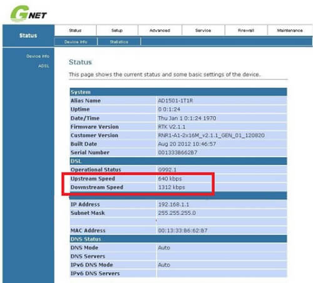The height and width of the screenshot is (283, 313).
Task: Click the page description sentence
Action: 165,75
